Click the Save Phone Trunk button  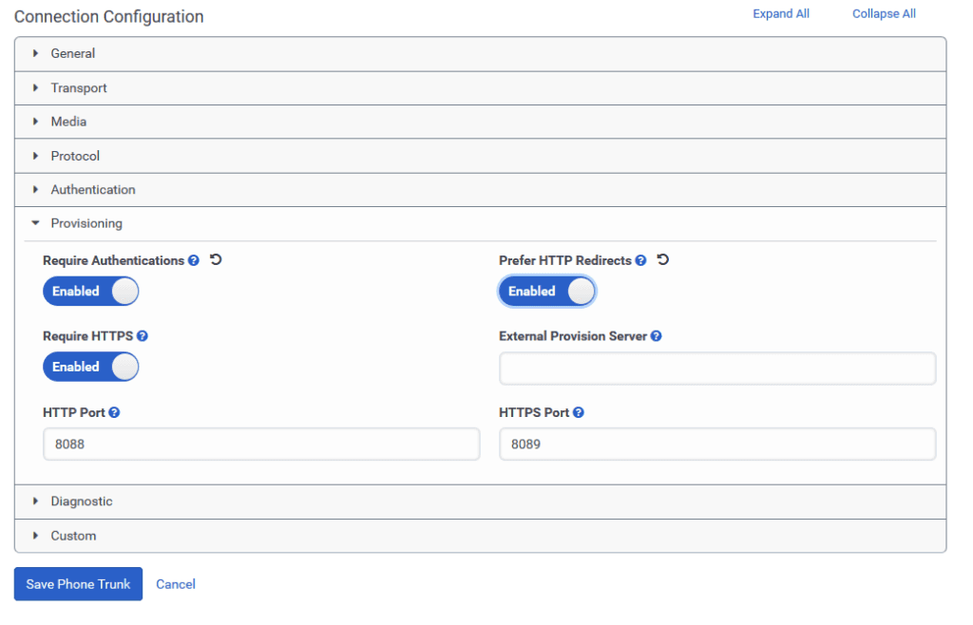click(x=78, y=584)
